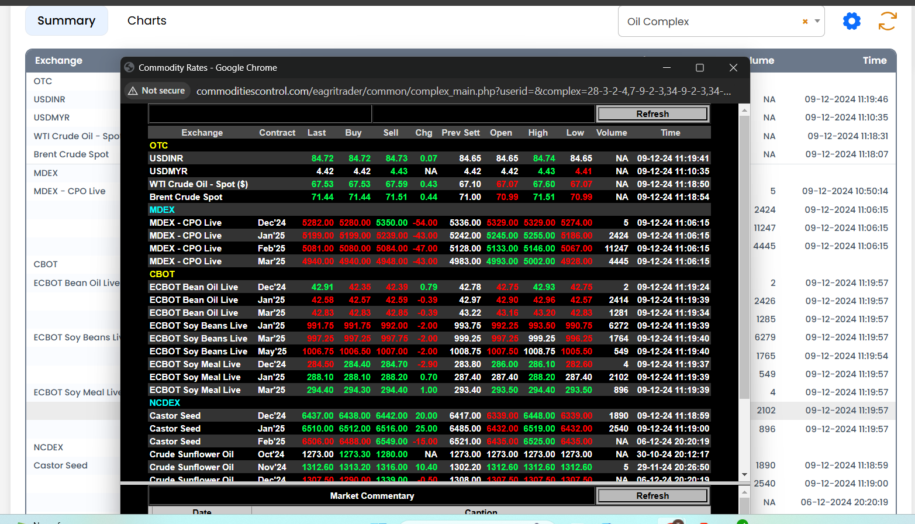
Task: Minimize the Commodity Rates popup window
Action: point(667,68)
